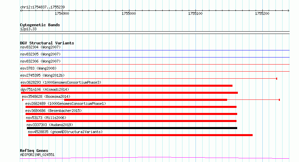Click the red line of esv3783

point(155,71)
